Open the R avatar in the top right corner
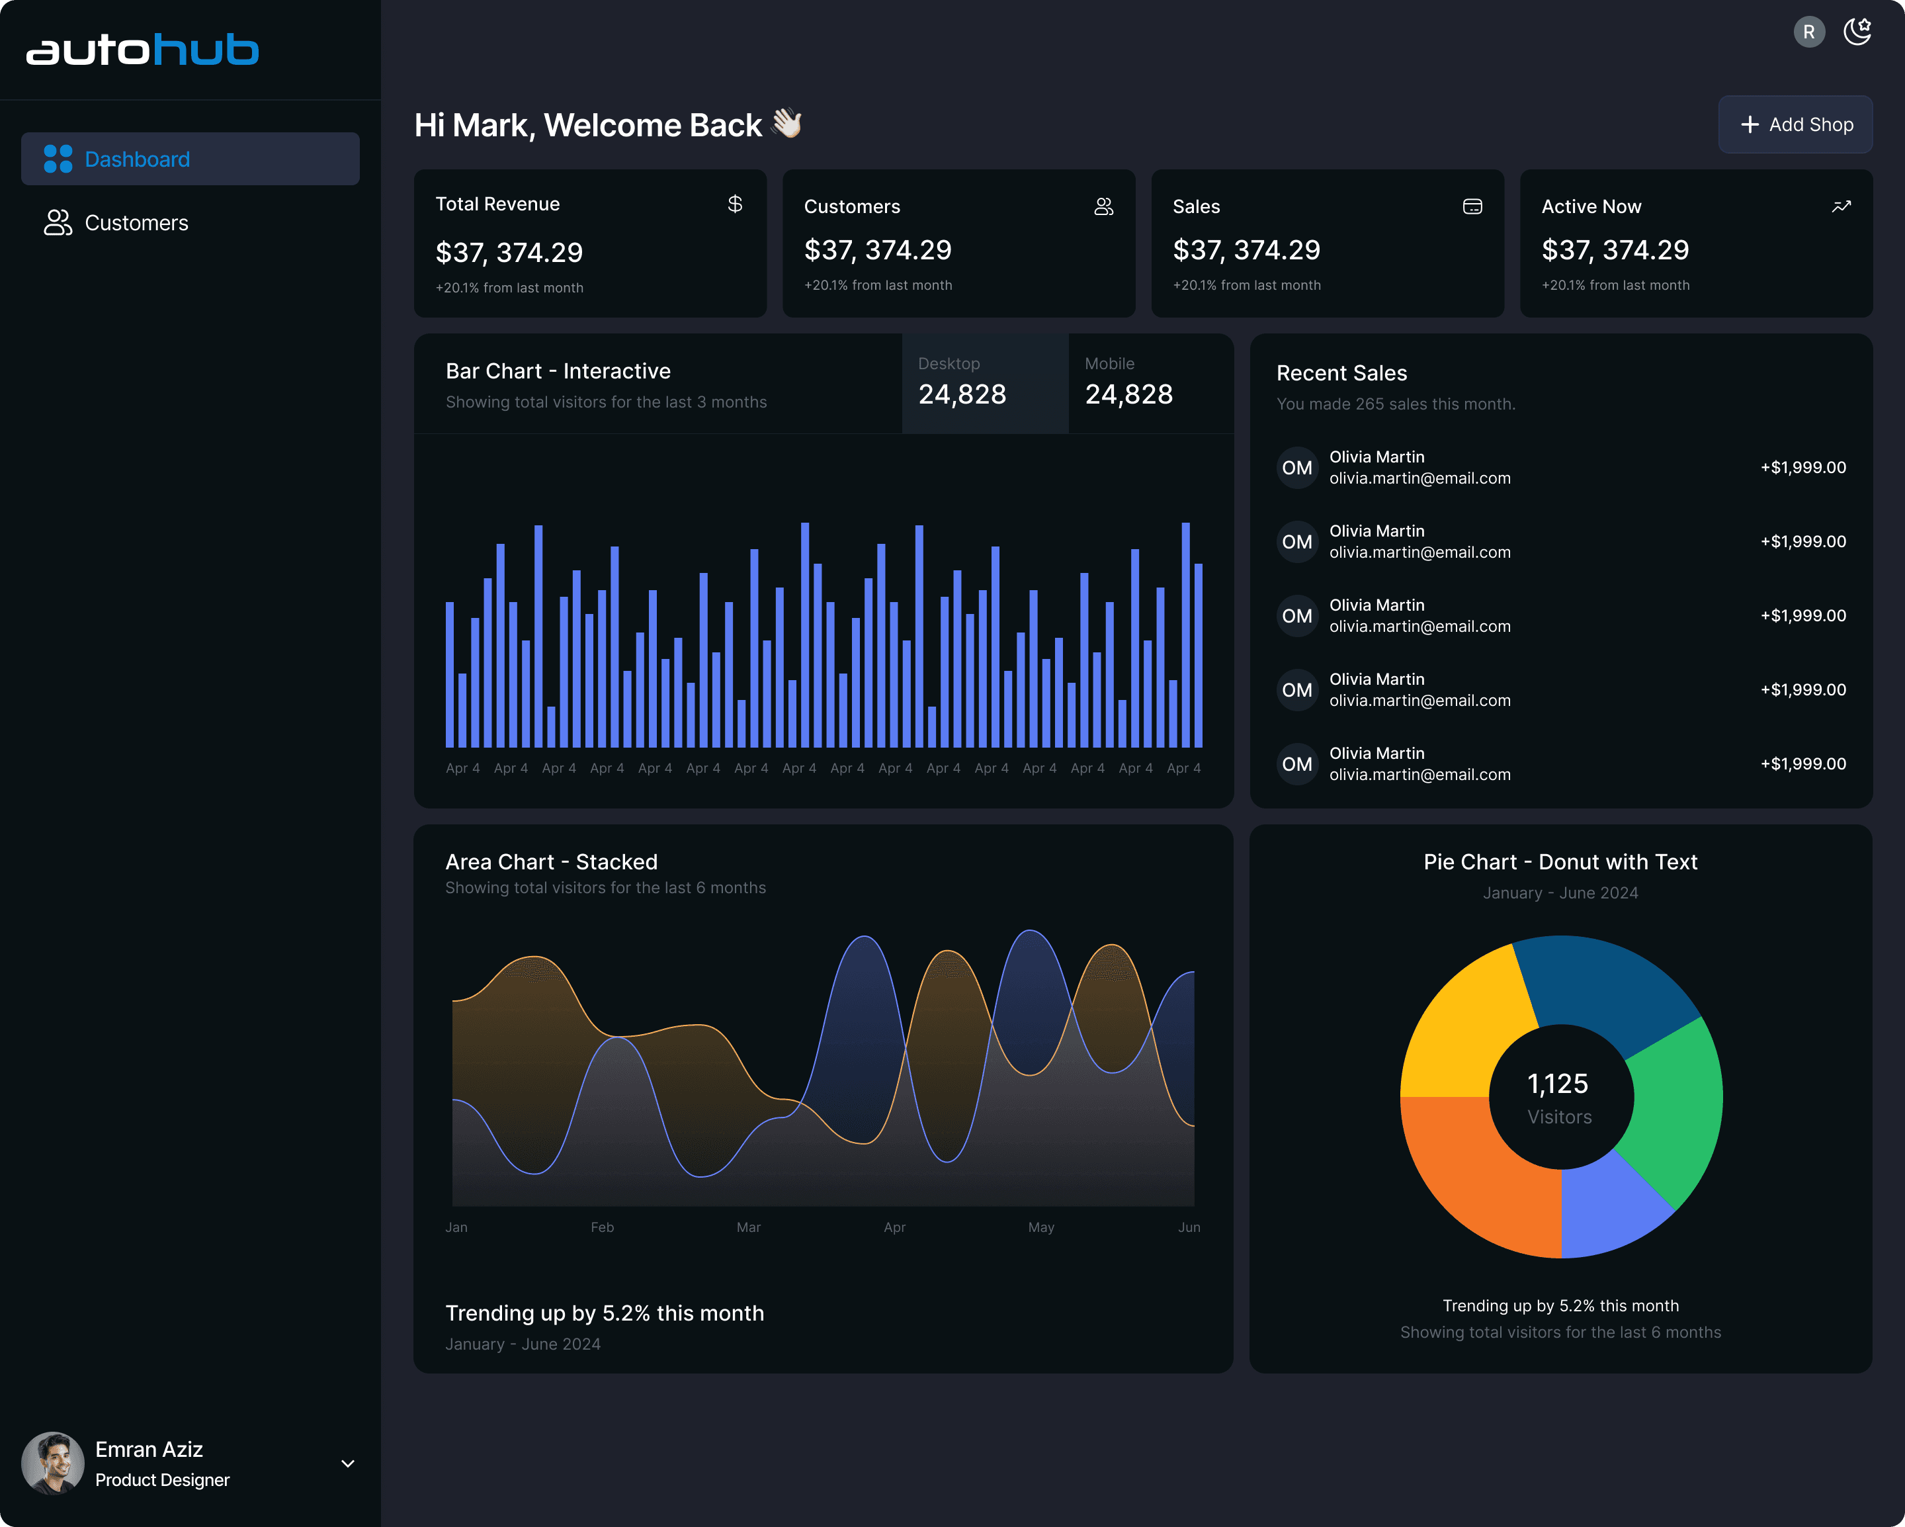 point(1808,32)
